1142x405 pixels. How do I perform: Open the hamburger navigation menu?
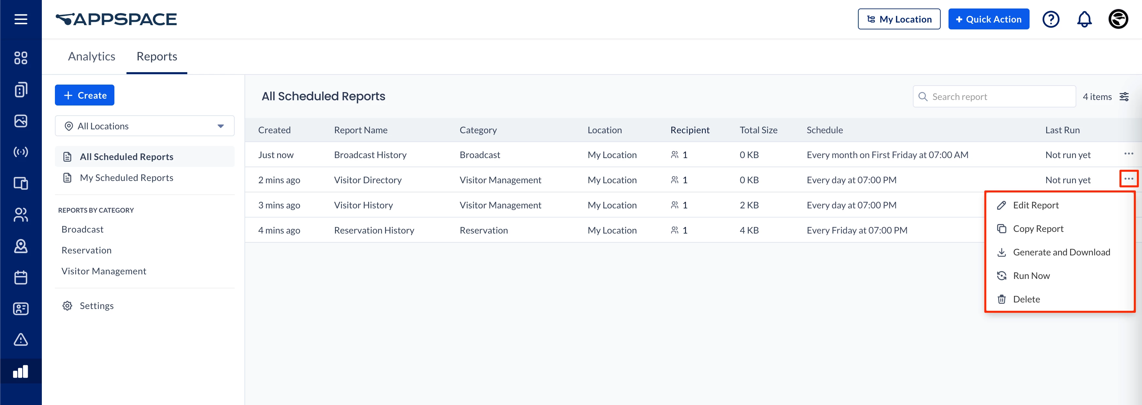(21, 19)
